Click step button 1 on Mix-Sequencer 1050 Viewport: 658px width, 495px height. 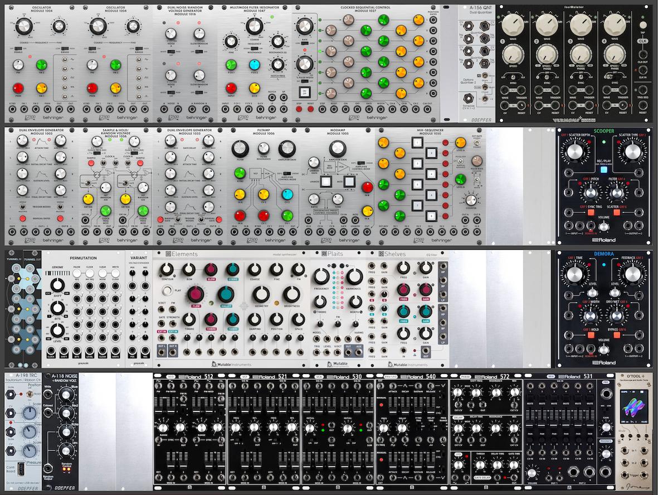(417, 143)
